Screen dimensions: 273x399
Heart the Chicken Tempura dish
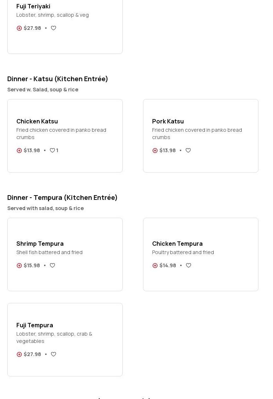coord(189,265)
